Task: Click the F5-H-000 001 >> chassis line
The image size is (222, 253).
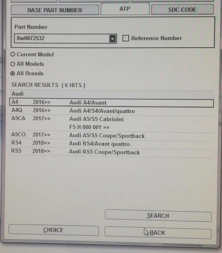Action: point(89,127)
